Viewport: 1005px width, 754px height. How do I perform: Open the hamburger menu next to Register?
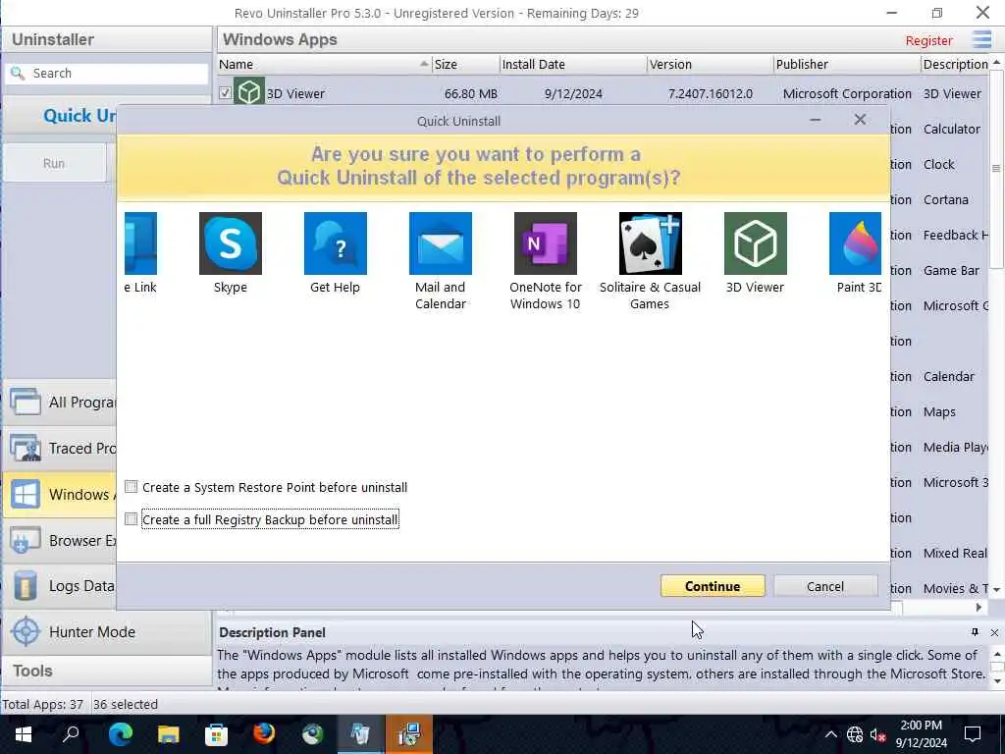click(x=981, y=39)
